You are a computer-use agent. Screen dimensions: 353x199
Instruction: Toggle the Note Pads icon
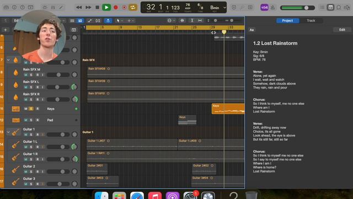point(330,7)
